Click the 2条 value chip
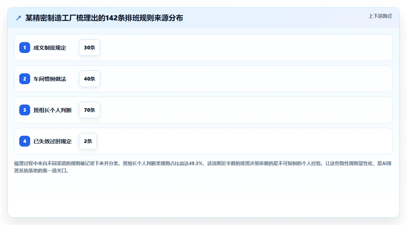 pyautogui.click(x=88, y=141)
